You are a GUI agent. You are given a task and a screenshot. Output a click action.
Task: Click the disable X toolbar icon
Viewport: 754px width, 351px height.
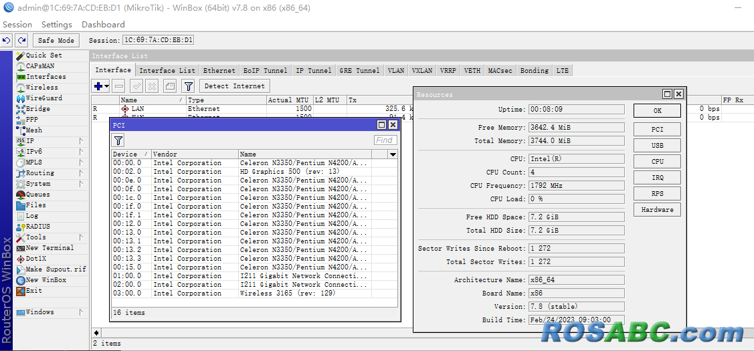pos(152,86)
